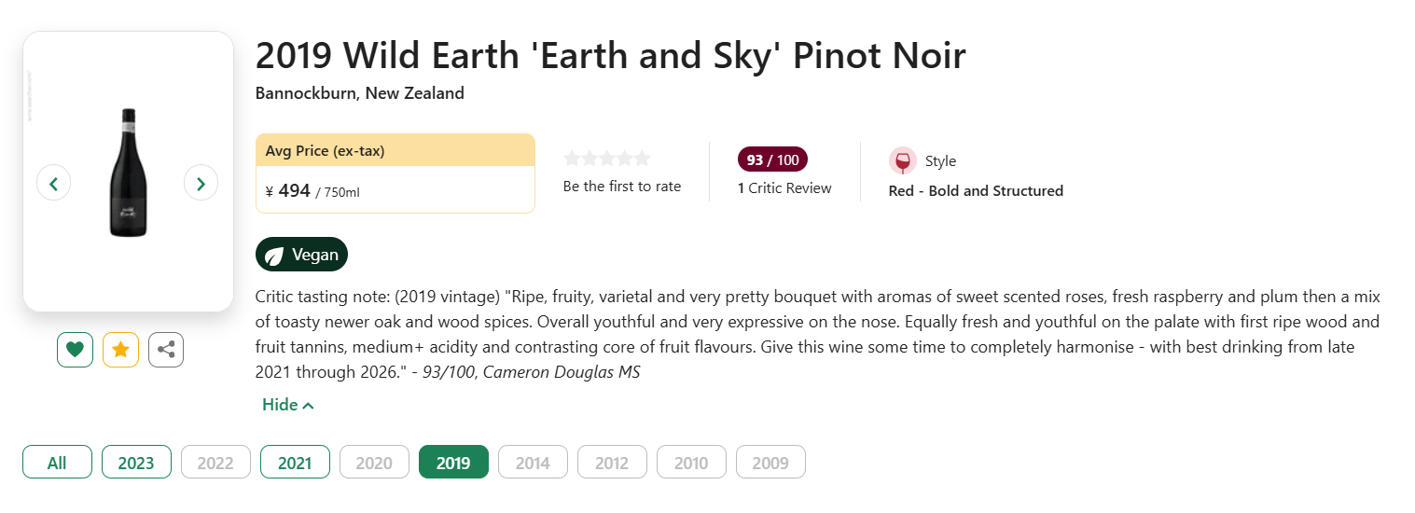The width and height of the screenshot is (1415, 513).
Task: Select the 2019 vintage pill
Action: click(453, 463)
